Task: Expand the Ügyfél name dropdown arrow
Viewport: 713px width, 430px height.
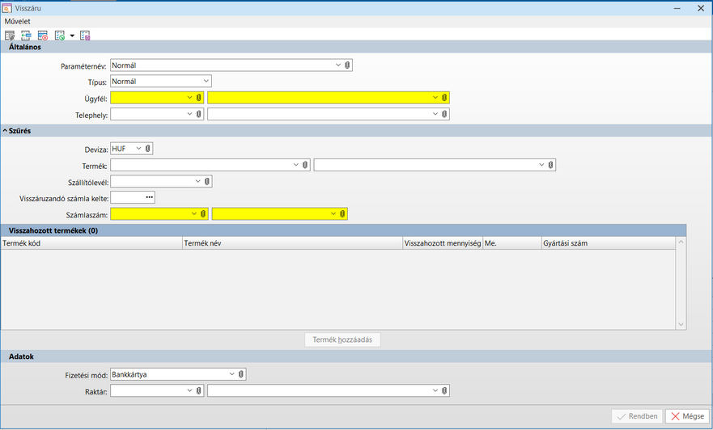Action: click(435, 98)
